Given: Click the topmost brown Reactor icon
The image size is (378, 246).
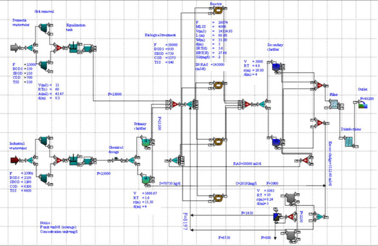Looking at the screenshot, I should click(x=218, y=9).
